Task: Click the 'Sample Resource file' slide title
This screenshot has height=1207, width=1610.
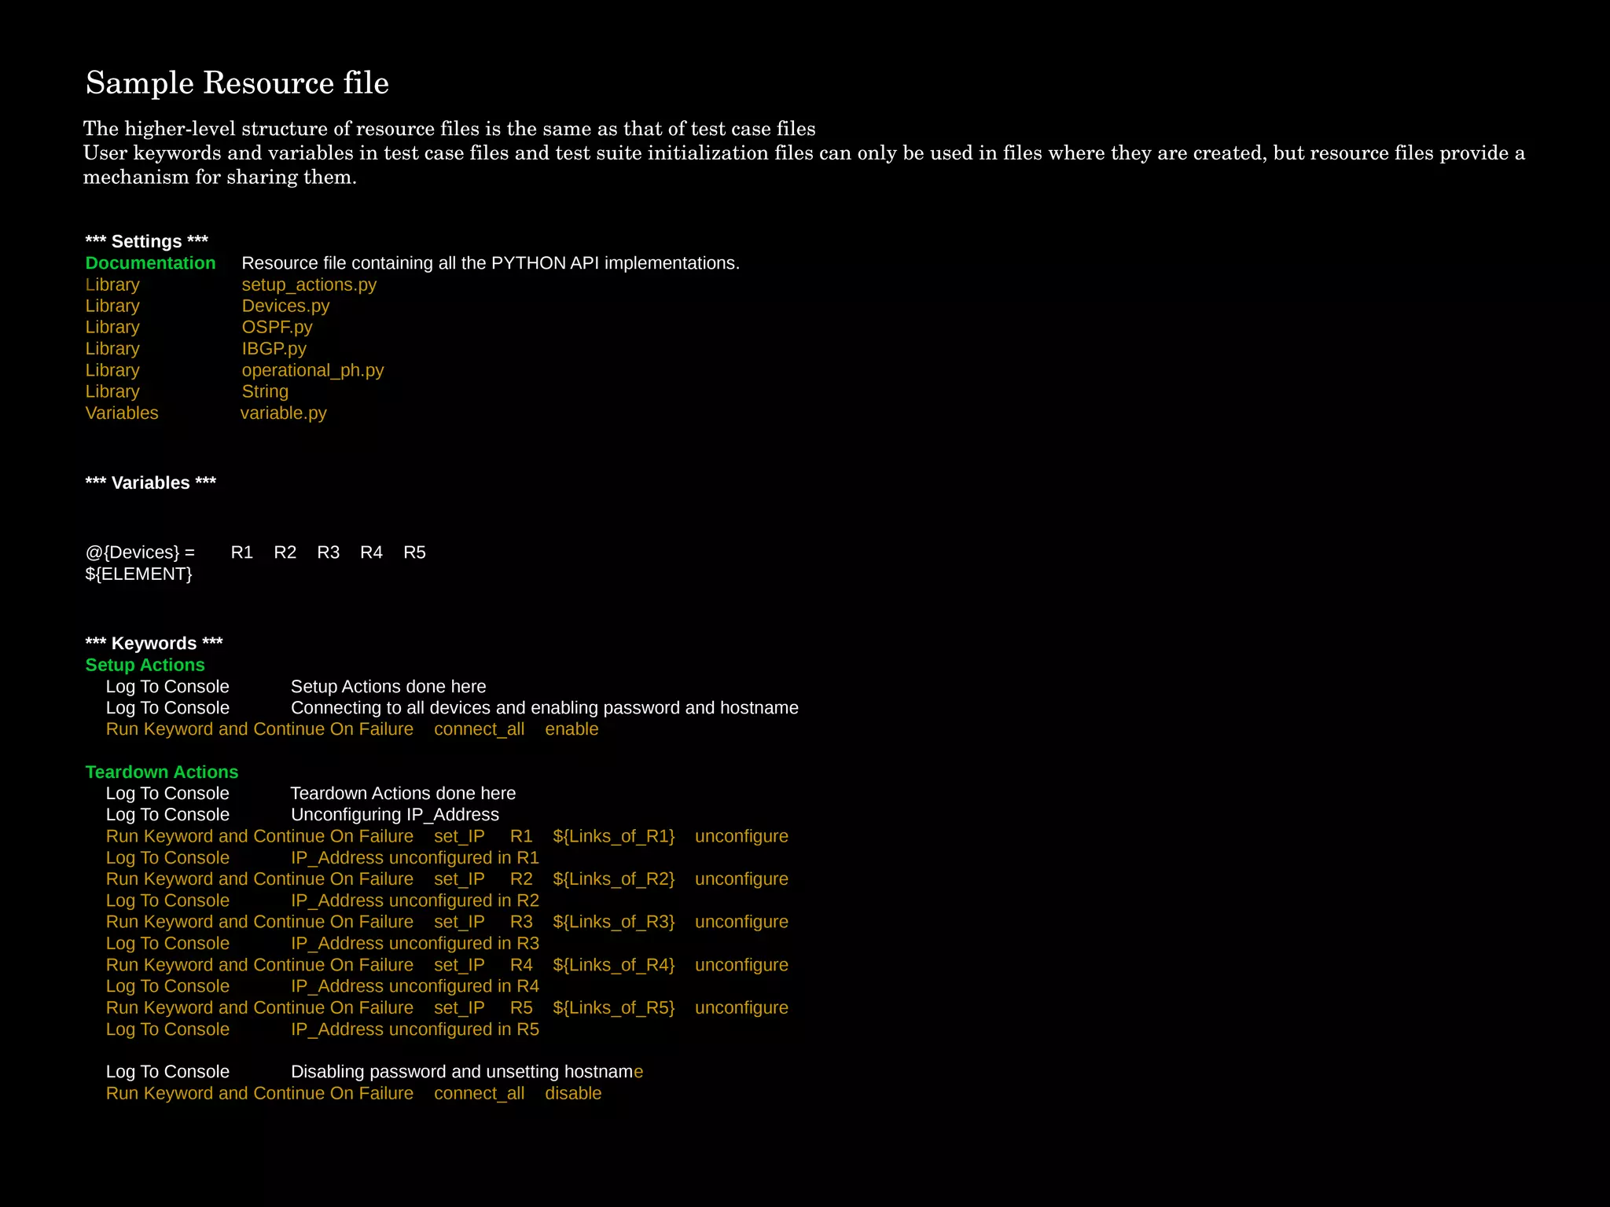Action: [x=237, y=83]
